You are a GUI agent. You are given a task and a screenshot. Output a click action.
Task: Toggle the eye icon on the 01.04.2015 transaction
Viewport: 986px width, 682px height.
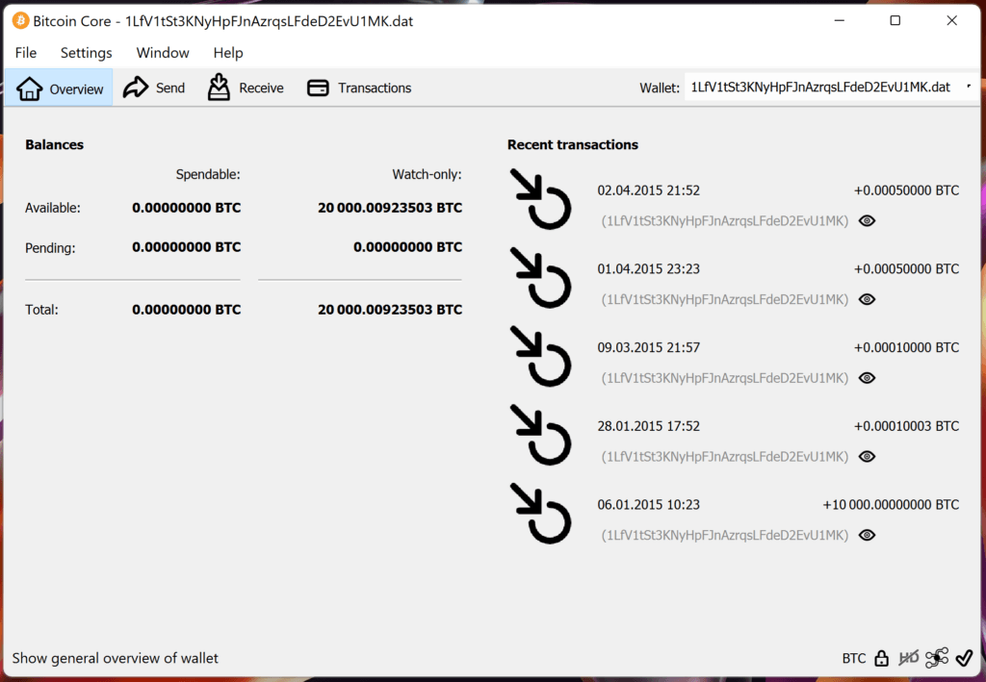coord(866,299)
